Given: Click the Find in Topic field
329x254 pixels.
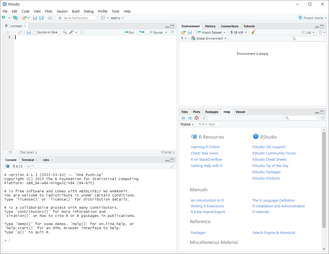Looking at the screenshot, I should click(x=208, y=124).
